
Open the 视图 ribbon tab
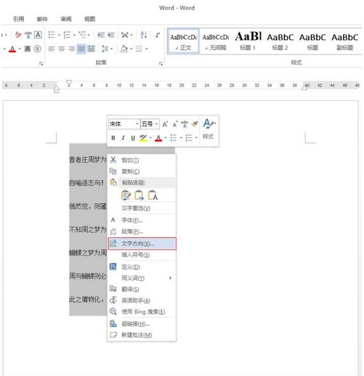[90, 19]
